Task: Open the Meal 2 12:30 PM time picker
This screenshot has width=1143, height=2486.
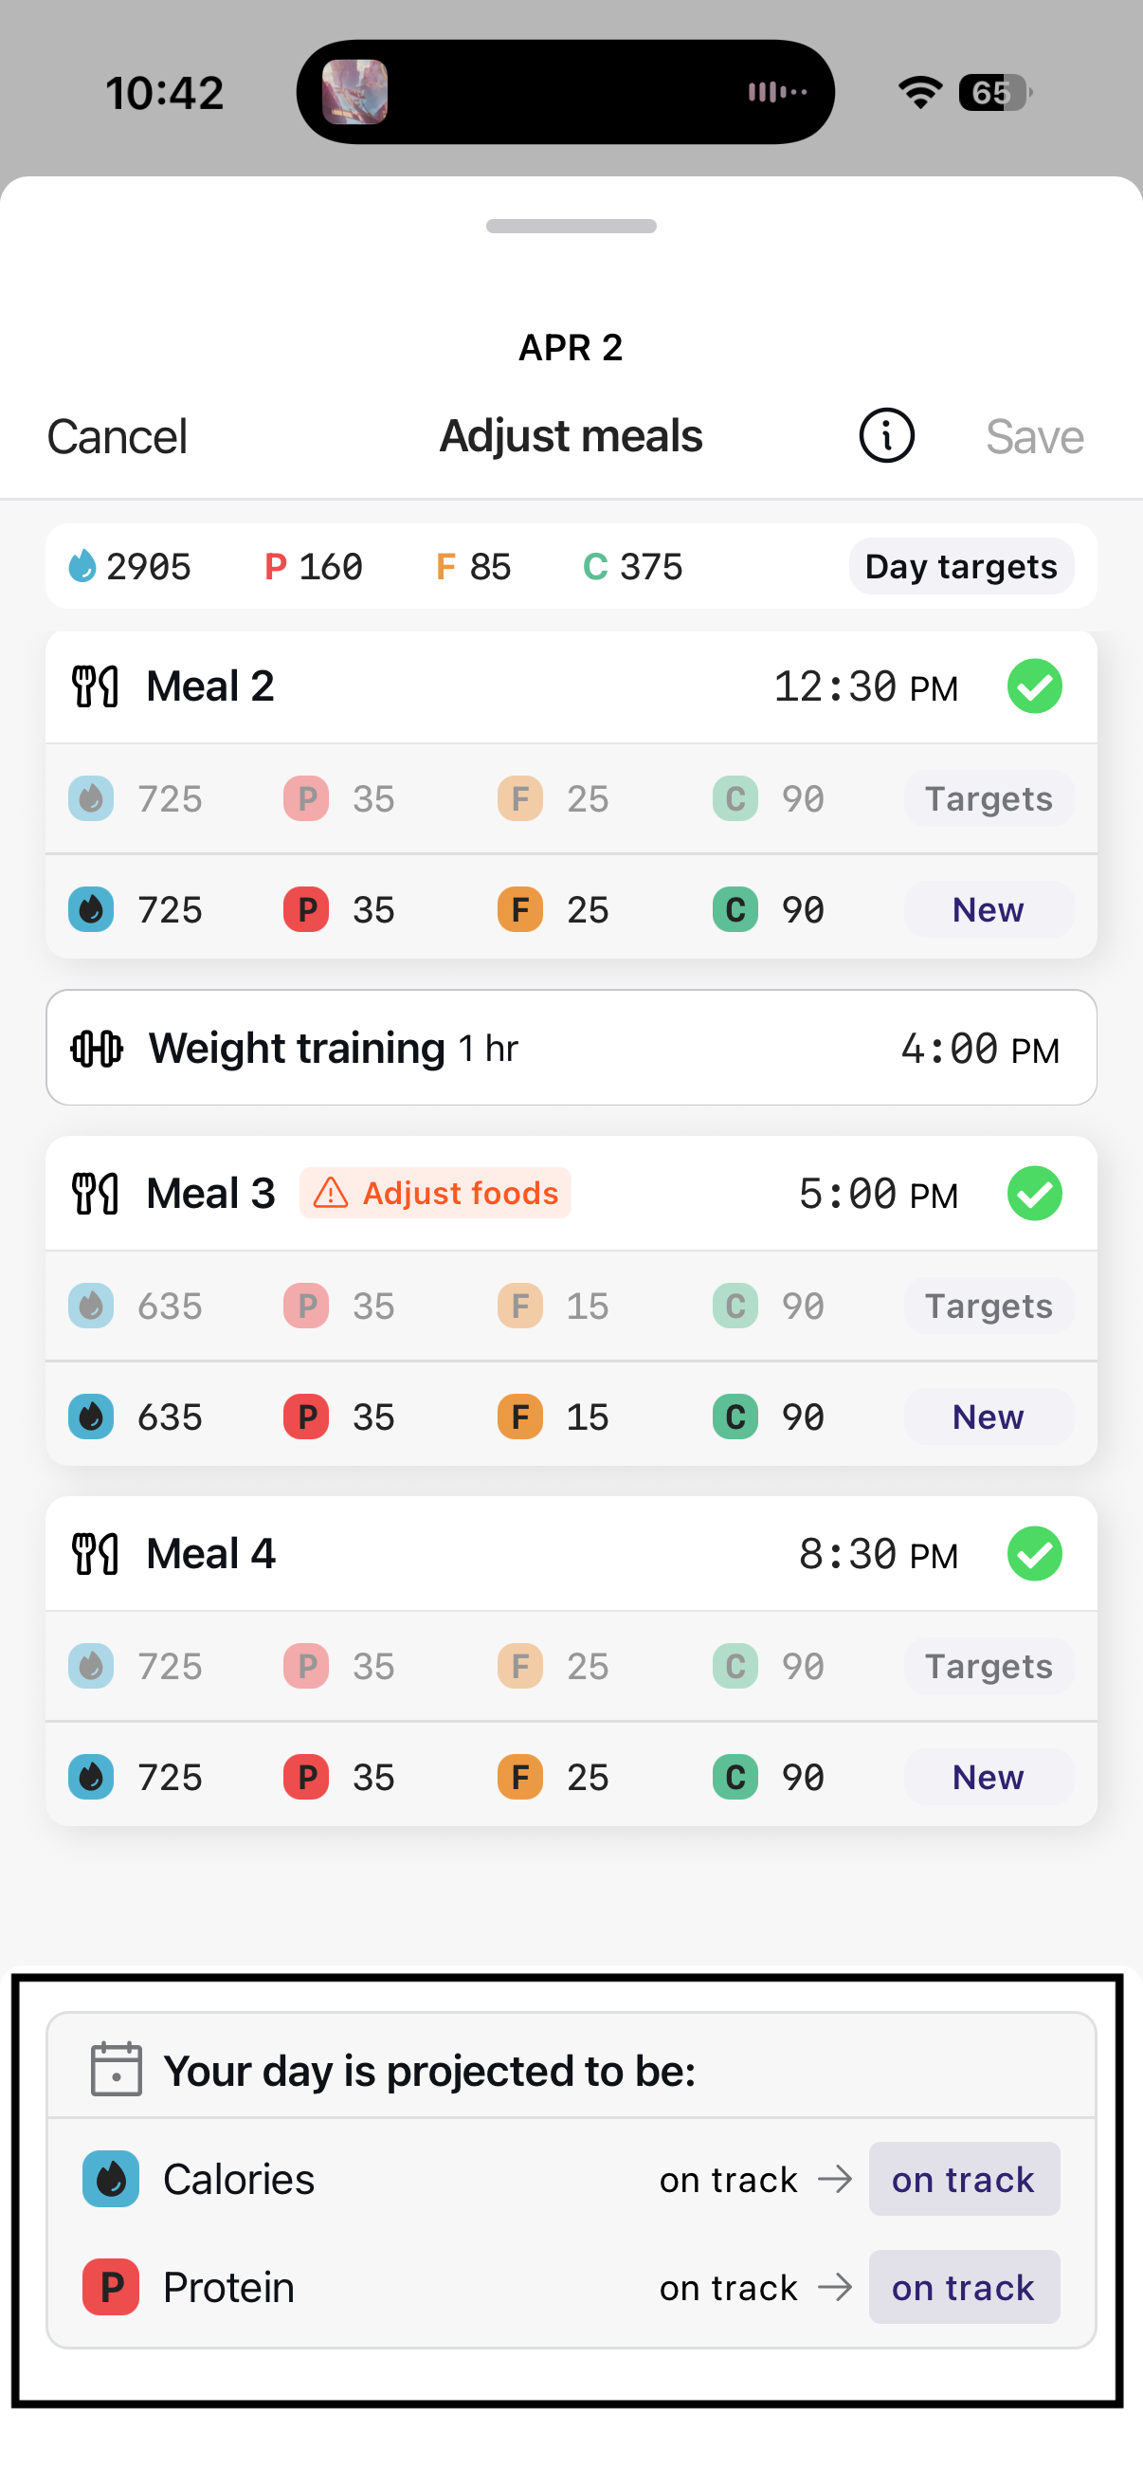Action: pyautogui.click(x=865, y=688)
